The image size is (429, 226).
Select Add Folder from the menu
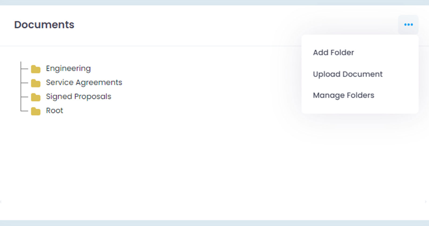pyautogui.click(x=333, y=53)
